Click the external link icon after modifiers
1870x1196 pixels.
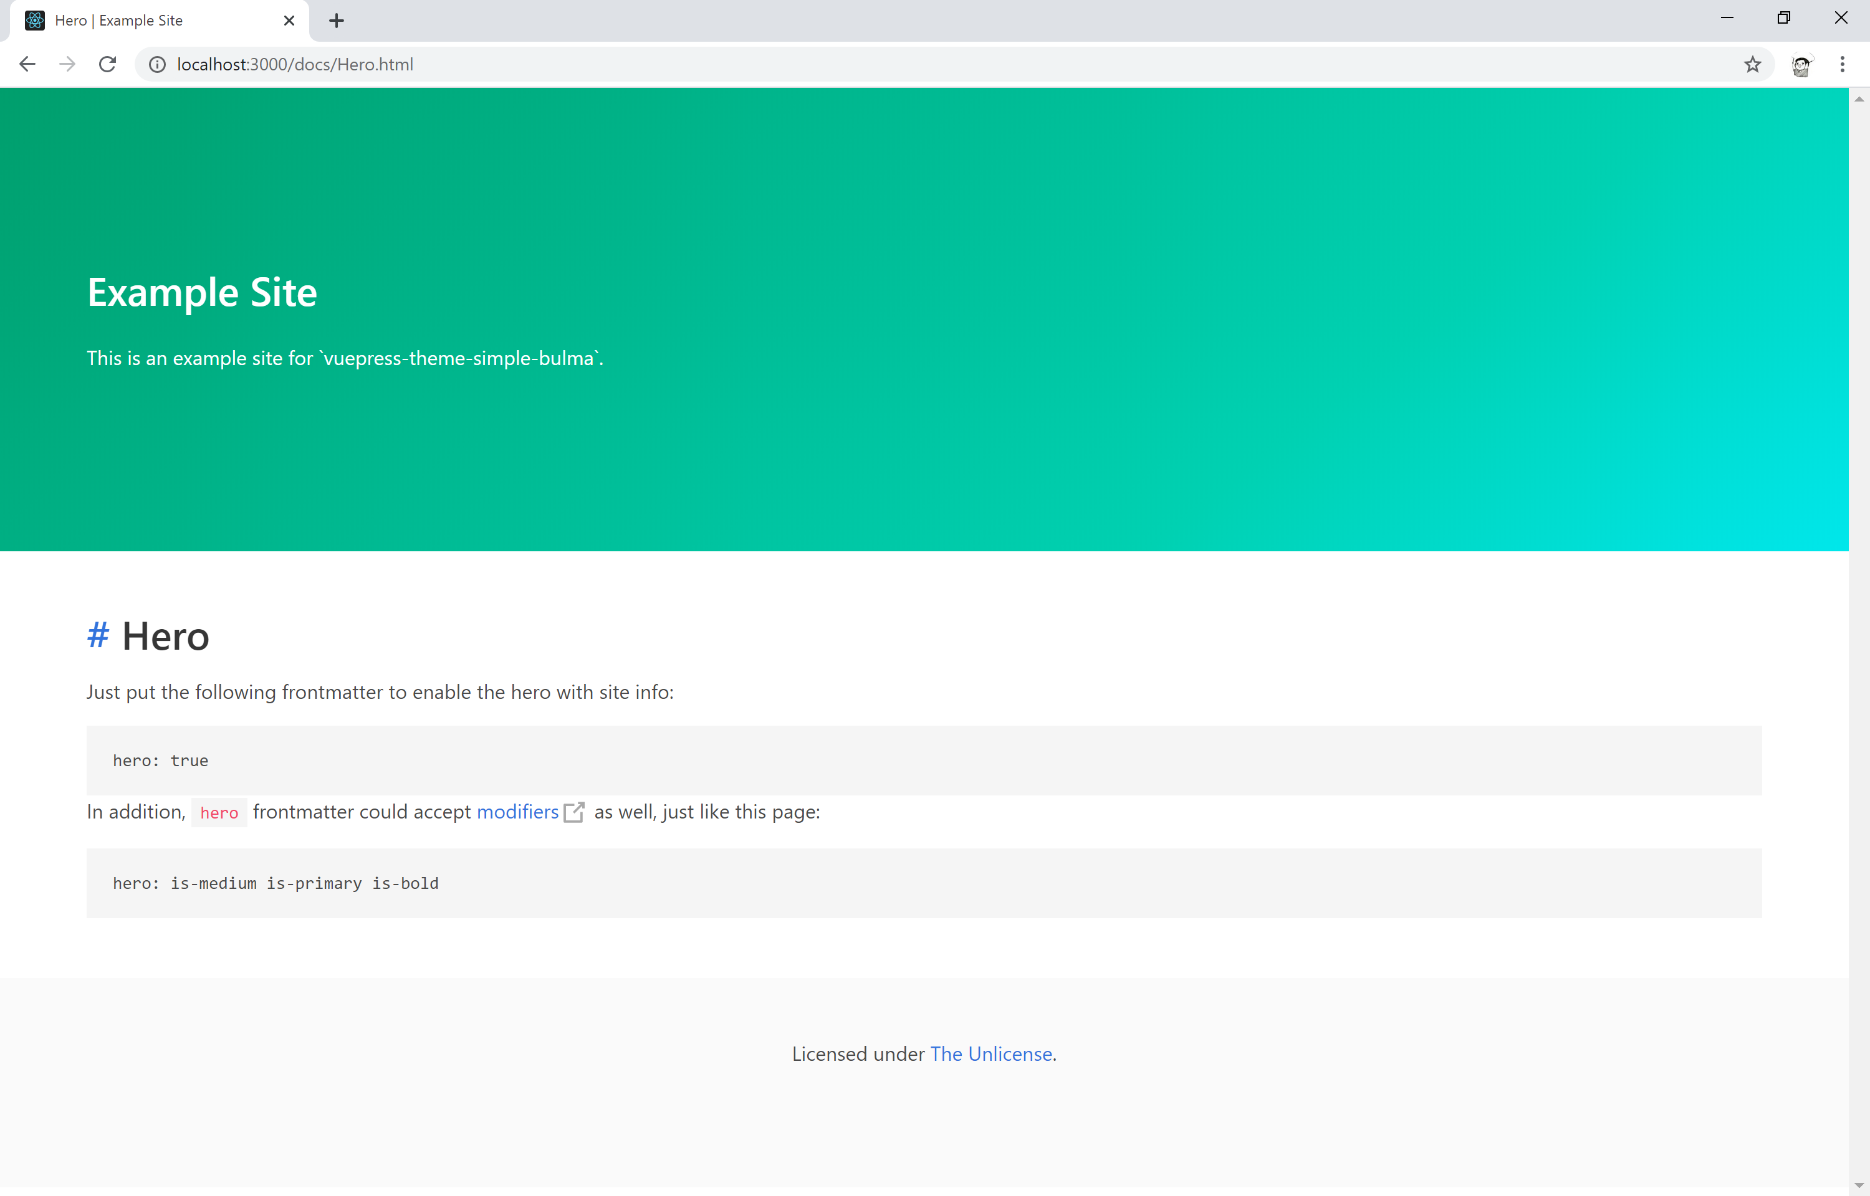pos(574,812)
